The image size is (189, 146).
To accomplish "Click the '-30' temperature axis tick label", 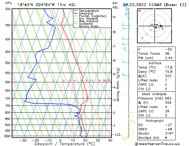I will pyautogui.click(x=23, y=140).
